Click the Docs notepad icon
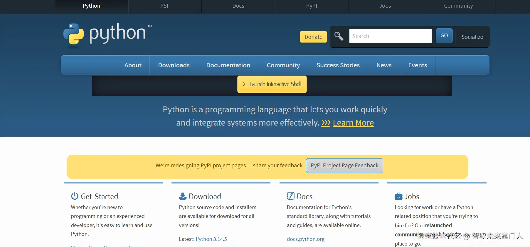 click(x=290, y=196)
